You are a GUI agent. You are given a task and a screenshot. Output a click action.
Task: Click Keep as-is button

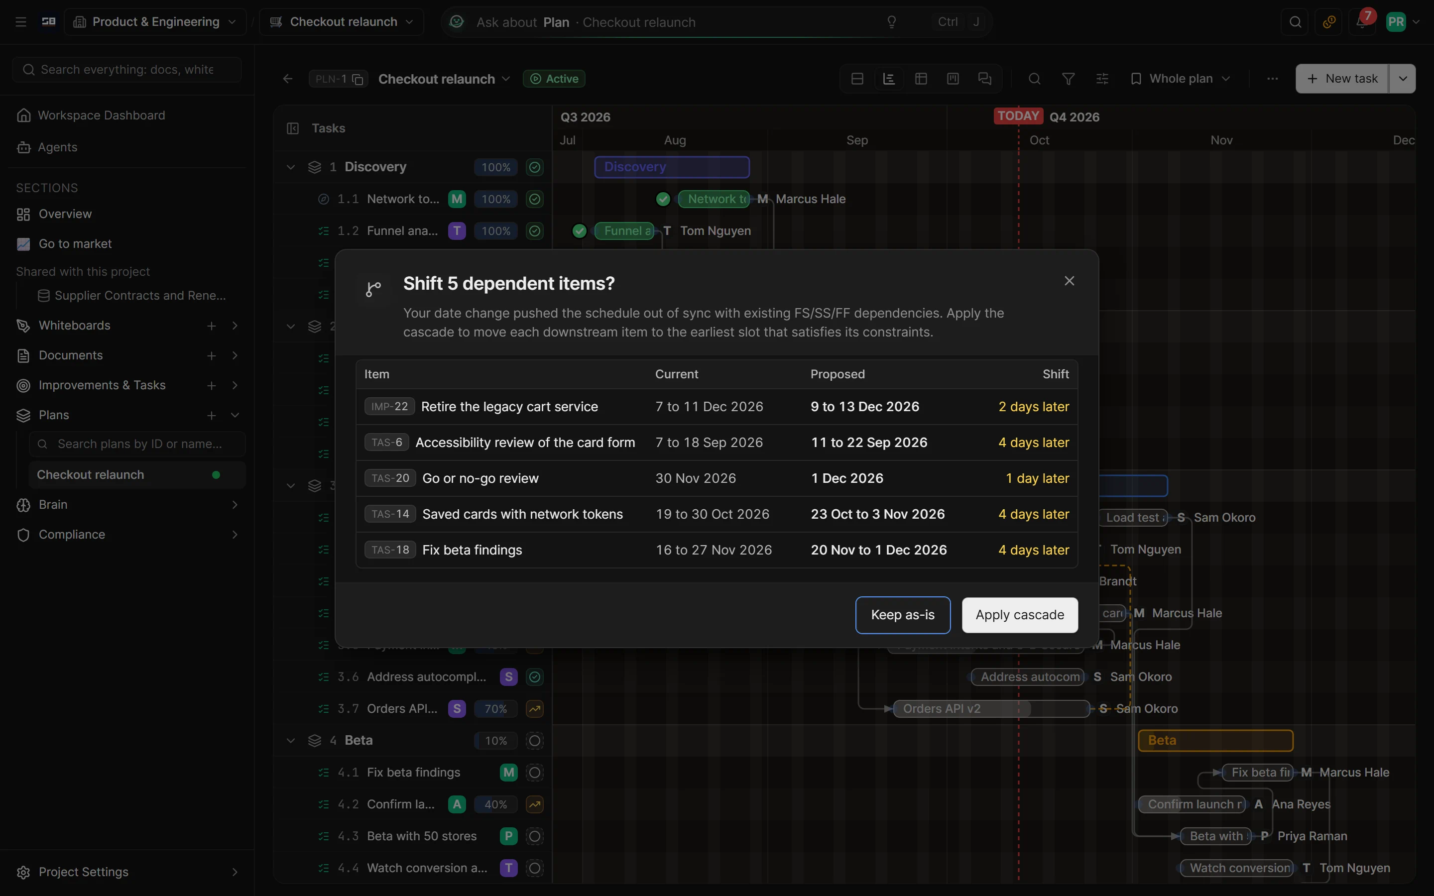tap(902, 615)
